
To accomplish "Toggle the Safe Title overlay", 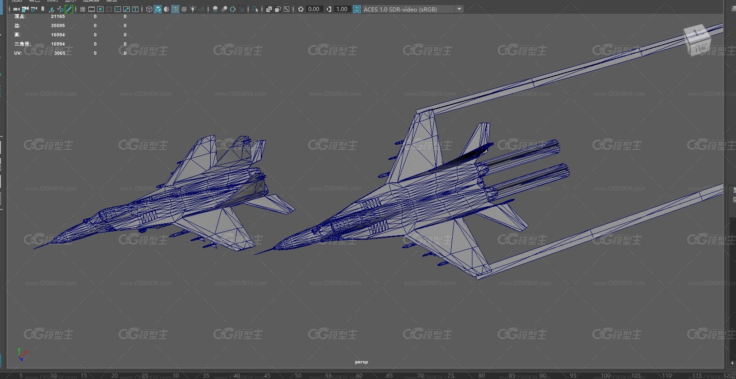I will point(135,9).
